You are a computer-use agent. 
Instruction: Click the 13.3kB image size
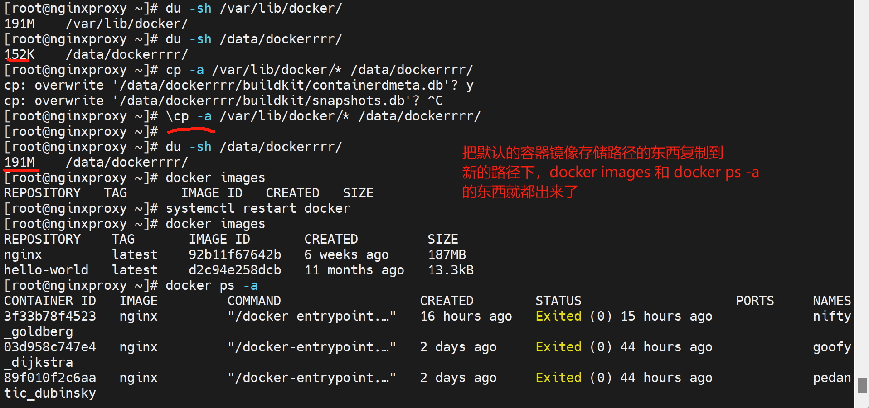451,270
